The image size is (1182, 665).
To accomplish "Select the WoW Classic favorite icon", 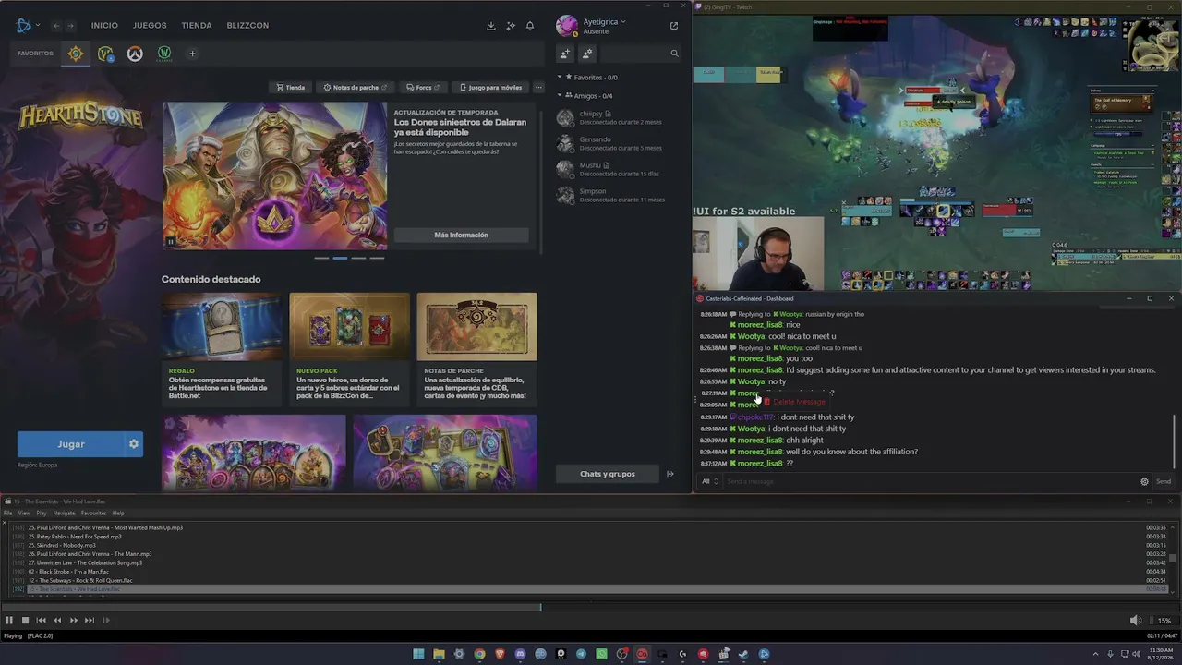I will (164, 54).
